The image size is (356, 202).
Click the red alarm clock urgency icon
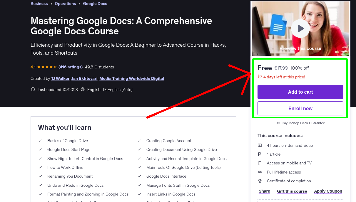(x=260, y=76)
